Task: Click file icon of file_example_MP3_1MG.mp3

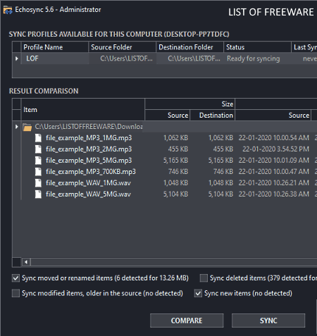Action: (x=38, y=138)
